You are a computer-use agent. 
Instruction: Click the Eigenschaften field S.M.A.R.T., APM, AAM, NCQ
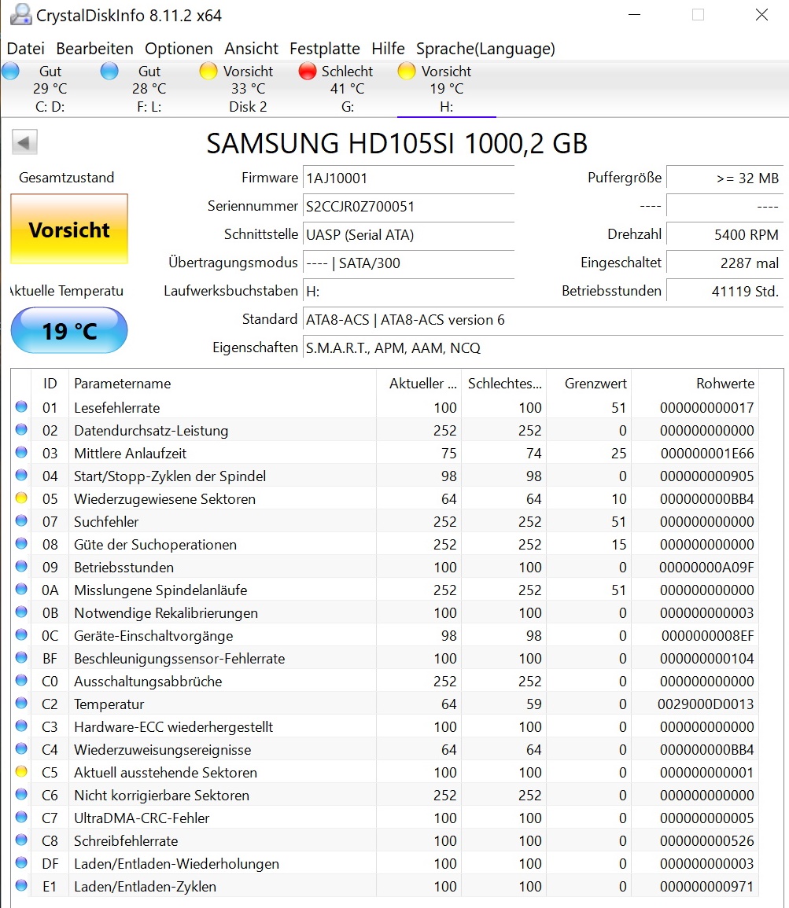pos(543,348)
